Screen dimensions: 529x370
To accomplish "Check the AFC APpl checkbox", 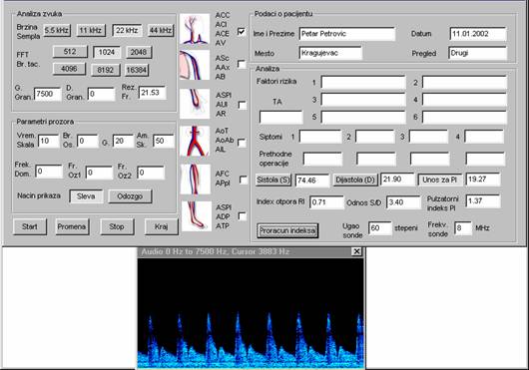I will tap(243, 180).
